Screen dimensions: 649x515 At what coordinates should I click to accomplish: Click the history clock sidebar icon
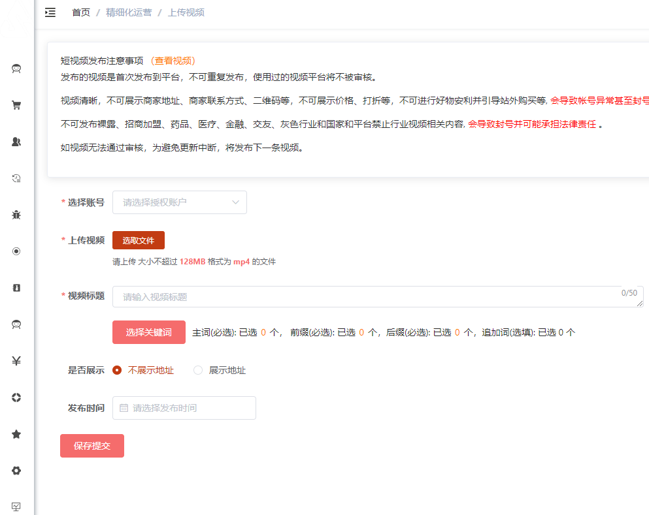pos(17,178)
